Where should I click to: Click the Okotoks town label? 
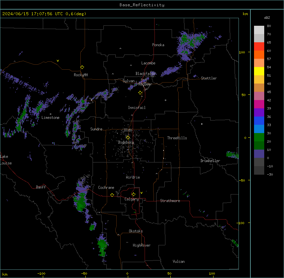pyautogui.click(x=136, y=231)
